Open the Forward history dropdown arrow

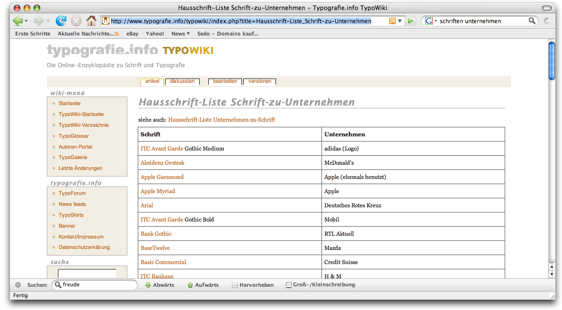click(x=48, y=21)
